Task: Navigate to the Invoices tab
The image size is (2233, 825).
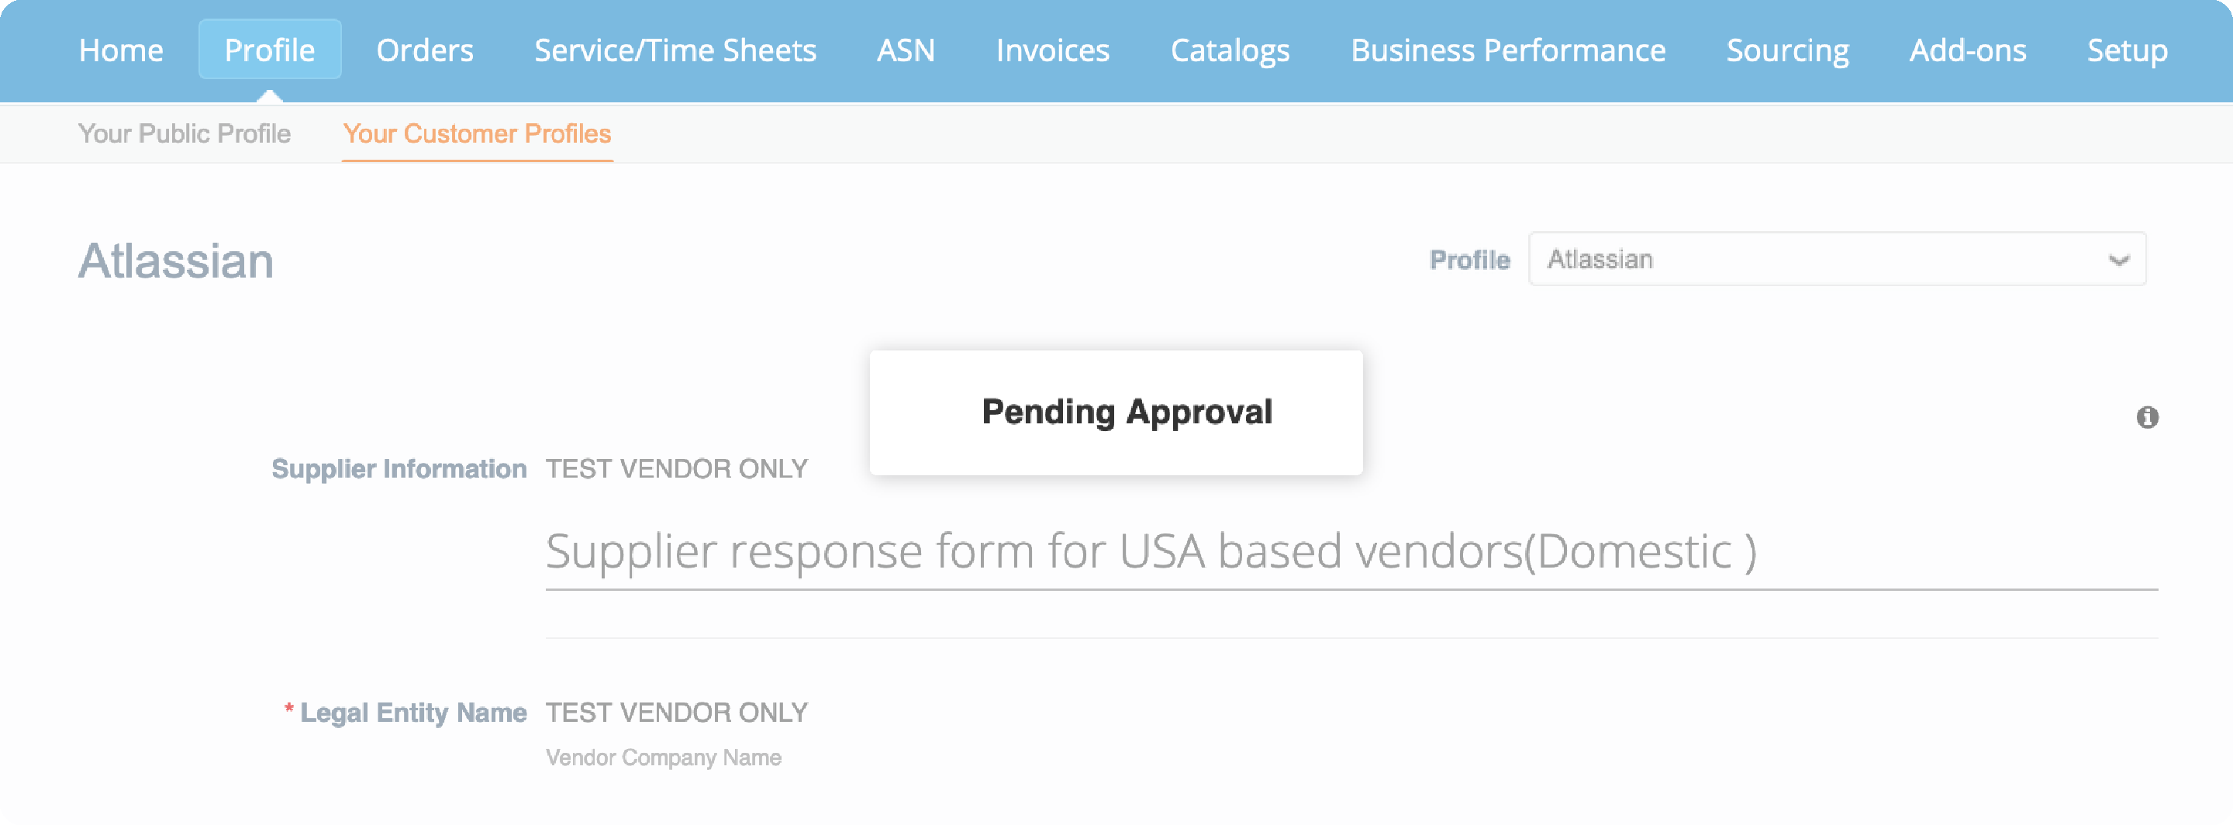Action: click(x=1052, y=50)
